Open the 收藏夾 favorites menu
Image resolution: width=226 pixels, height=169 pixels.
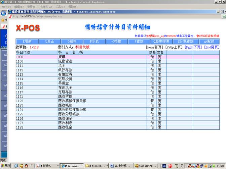tap(46, 7)
